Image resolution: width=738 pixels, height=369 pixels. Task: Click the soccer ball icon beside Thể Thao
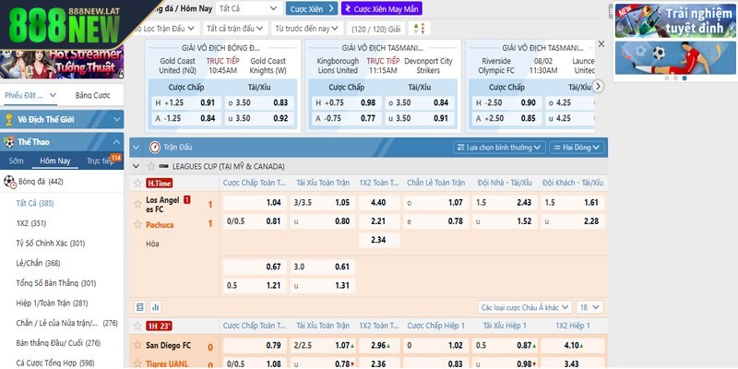[9, 142]
